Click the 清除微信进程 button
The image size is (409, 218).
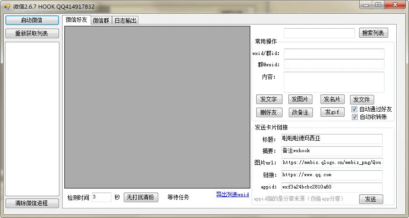32,203
